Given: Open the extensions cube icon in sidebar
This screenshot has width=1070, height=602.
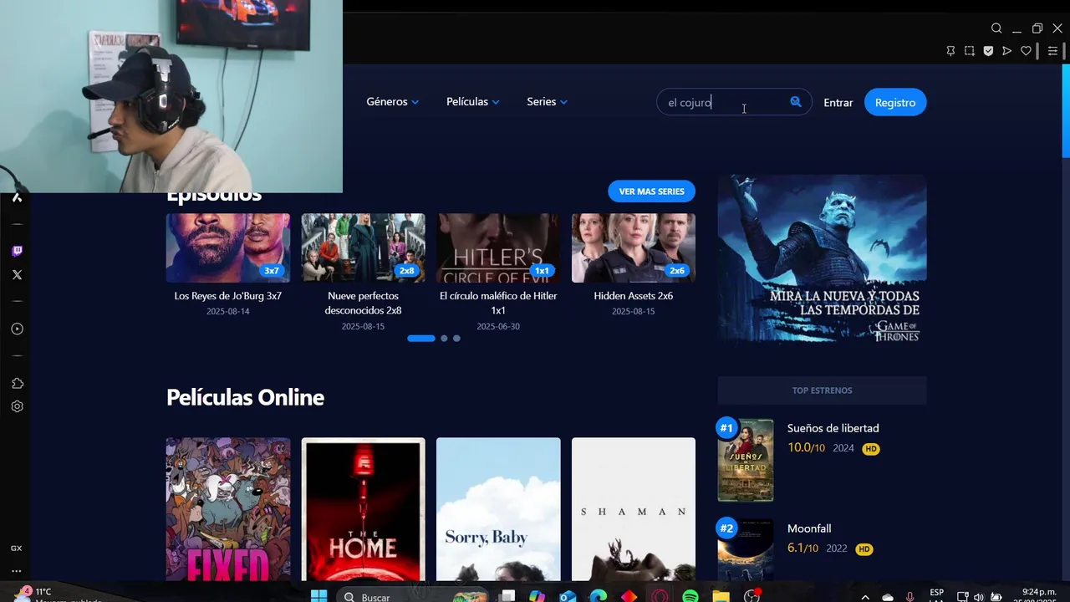Looking at the screenshot, I should 17,383.
